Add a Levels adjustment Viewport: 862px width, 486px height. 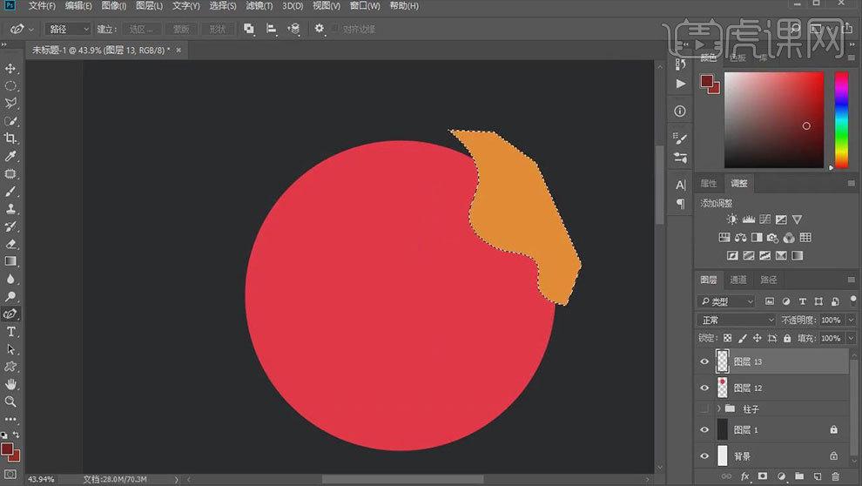tap(748, 219)
